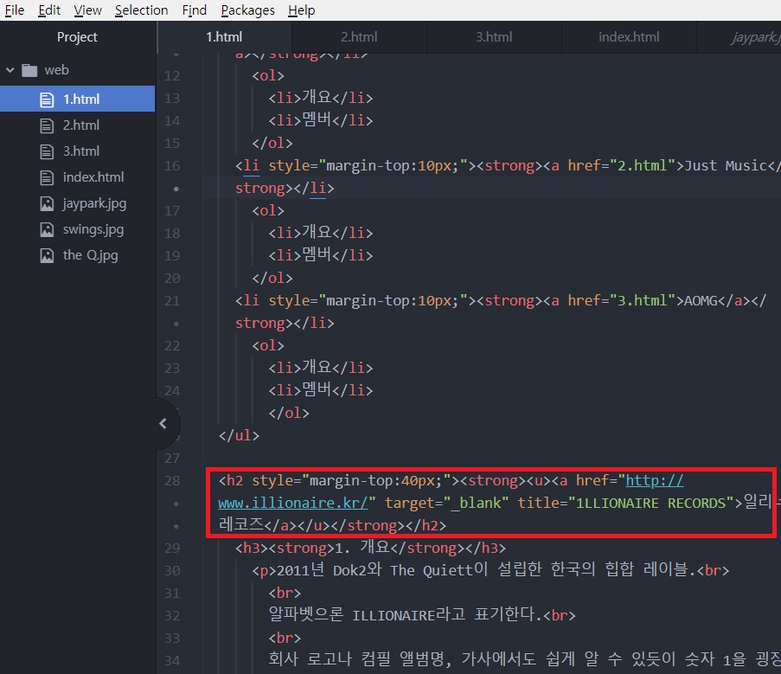Click line number 28 in the gutter
Screen dimensions: 781x674
click(172, 481)
